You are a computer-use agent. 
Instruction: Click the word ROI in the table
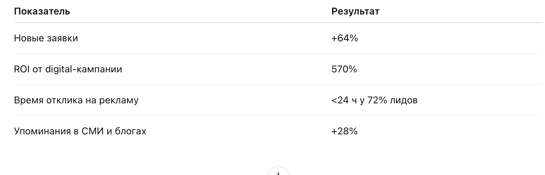click(22, 69)
